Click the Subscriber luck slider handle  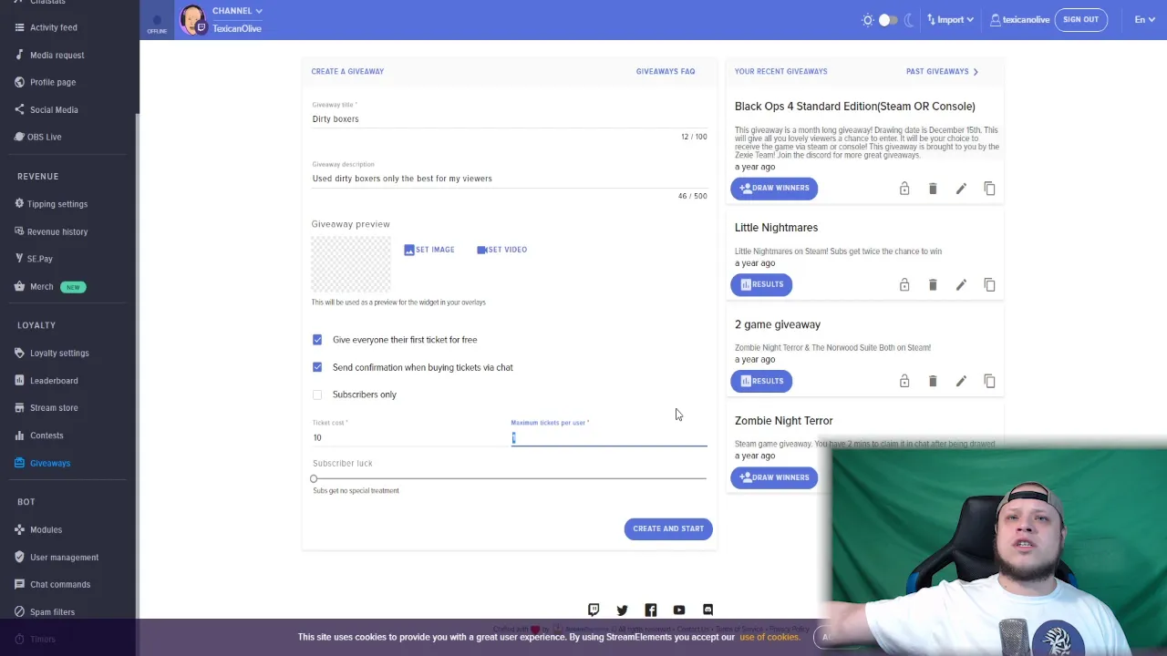[314, 478]
